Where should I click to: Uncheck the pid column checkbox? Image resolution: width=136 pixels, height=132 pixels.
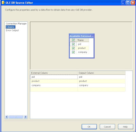[x=73, y=44]
